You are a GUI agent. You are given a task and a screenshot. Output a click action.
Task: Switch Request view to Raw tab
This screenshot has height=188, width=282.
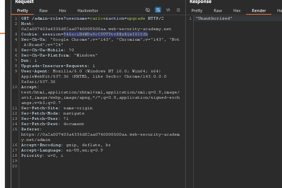(x=43, y=11)
